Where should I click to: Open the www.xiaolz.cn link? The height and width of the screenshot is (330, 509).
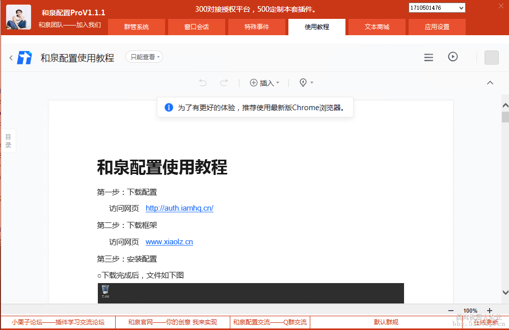pyautogui.click(x=169, y=241)
